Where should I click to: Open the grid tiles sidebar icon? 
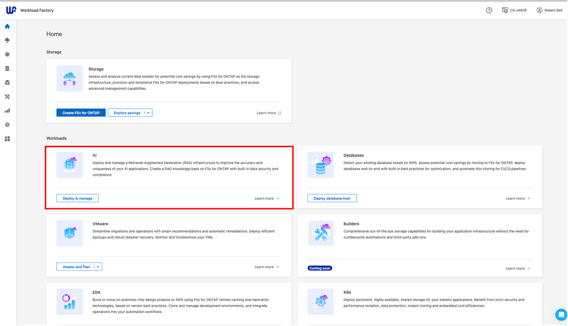(7, 139)
